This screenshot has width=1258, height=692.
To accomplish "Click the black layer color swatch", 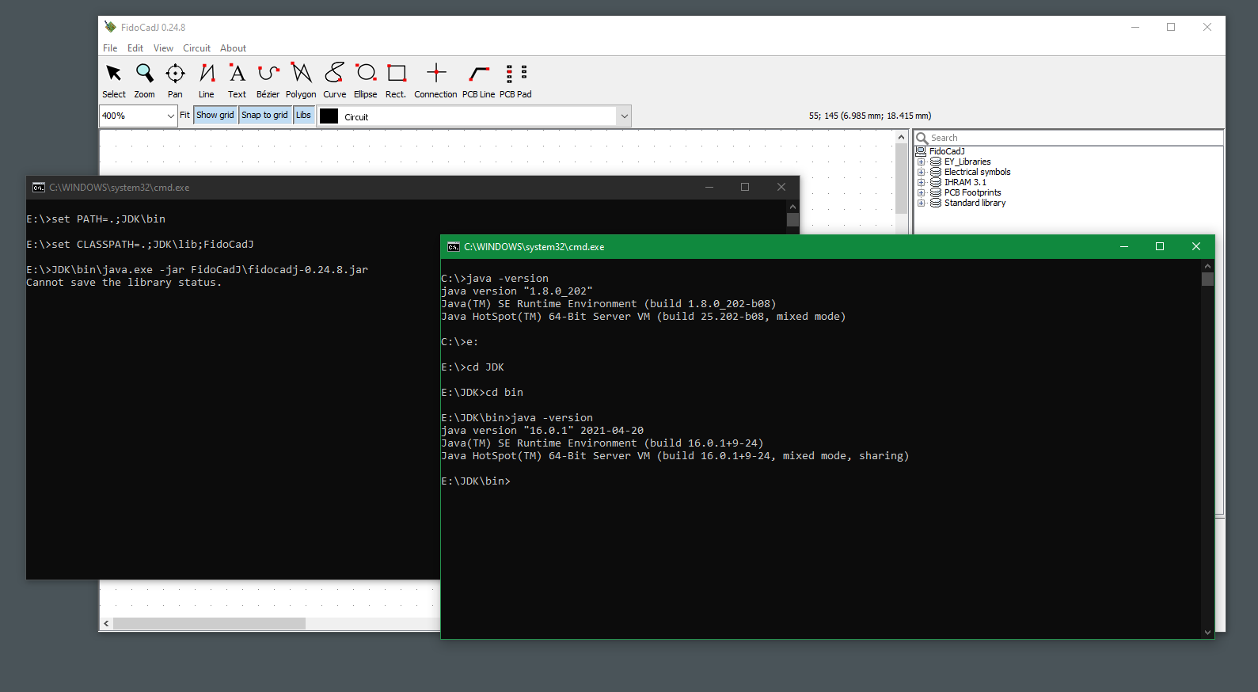I will tap(329, 116).
